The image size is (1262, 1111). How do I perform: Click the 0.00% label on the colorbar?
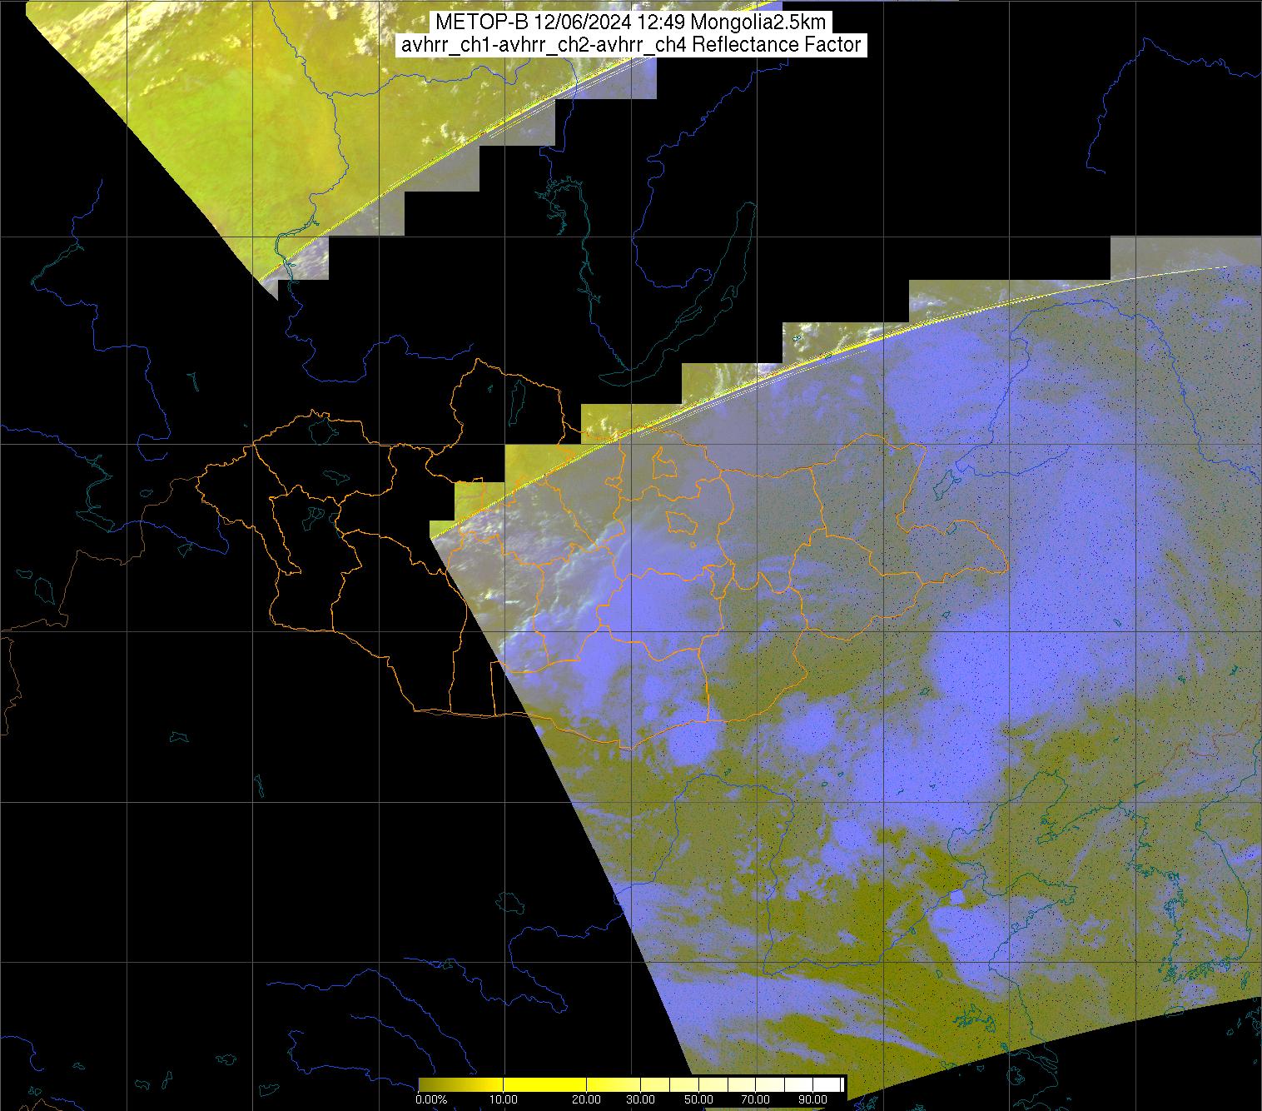coord(431,1100)
